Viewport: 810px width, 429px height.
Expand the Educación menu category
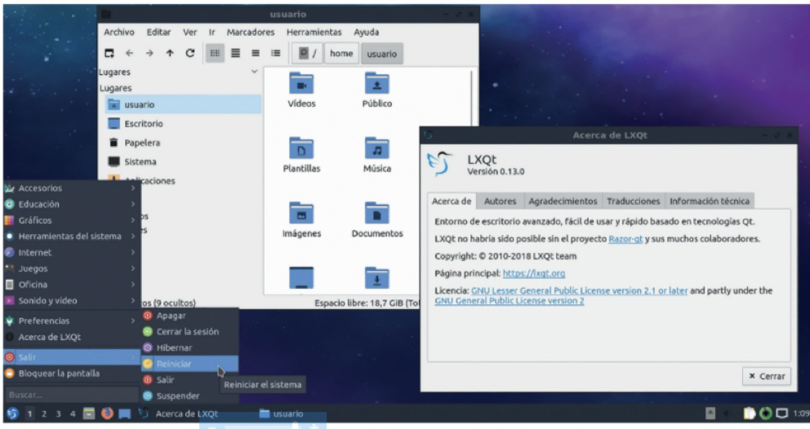pos(71,204)
